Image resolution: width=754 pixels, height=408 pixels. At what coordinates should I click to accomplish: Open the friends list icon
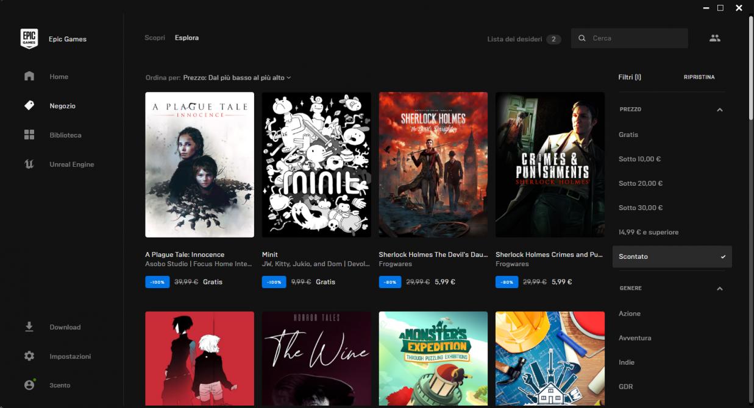coord(715,38)
